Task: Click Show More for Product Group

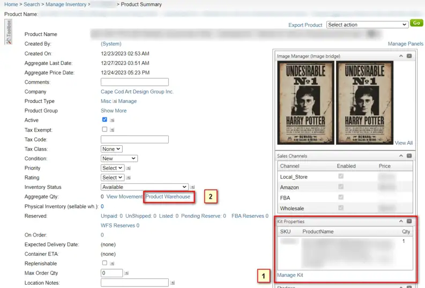Action: [114, 110]
